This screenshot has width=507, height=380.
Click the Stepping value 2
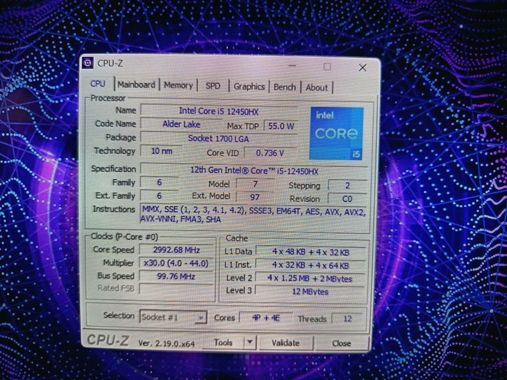347,186
